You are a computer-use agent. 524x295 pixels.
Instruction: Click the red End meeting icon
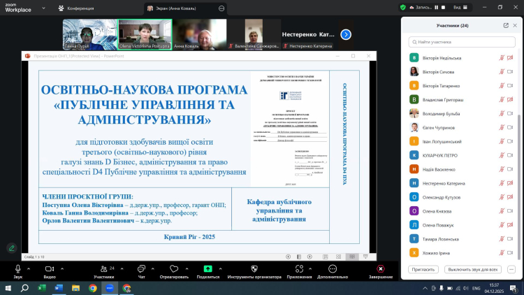pos(380,268)
